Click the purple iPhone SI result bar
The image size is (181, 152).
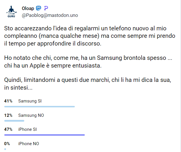coord(45,135)
